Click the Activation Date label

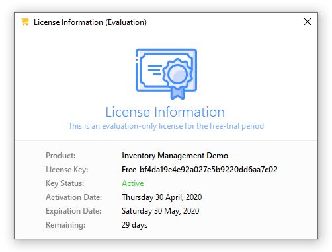click(x=74, y=197)
